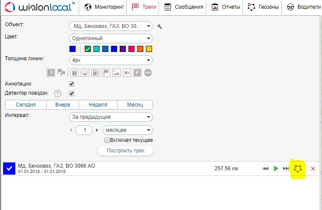
Task: Pick the orange color swatch
Action: coord(140,49)
